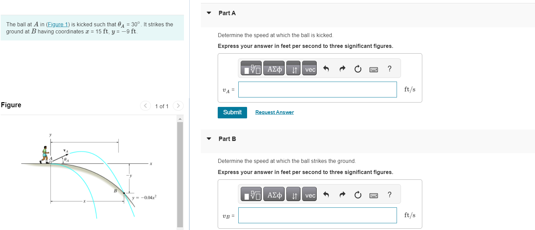
Task: Collapse the Part B section
Action: click(x=209, y=139)
